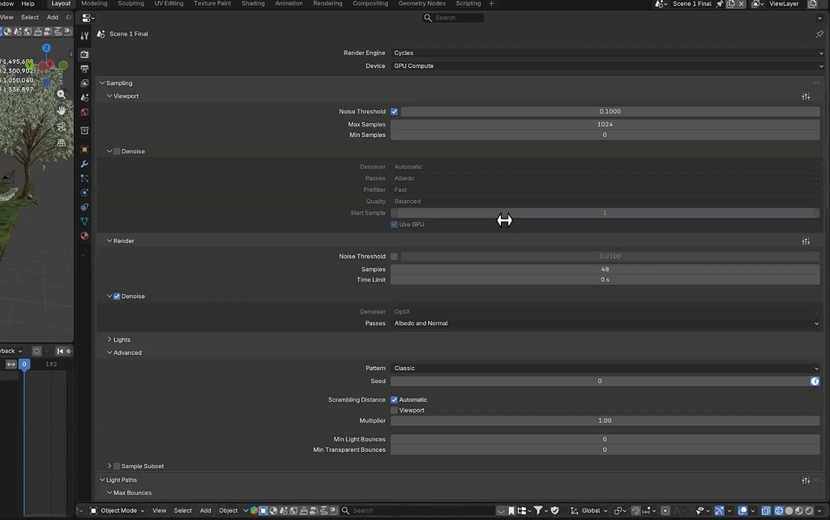Enable the Viewport Denoise checkbox
Viewport: 830px width, 520px height.
click(117, 151)
